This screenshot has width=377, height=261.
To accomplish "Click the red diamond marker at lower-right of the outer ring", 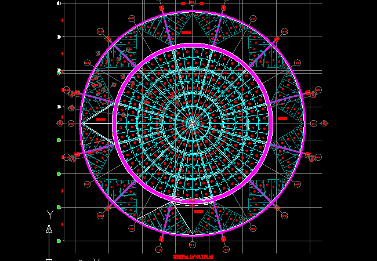I will coord(277,208).
